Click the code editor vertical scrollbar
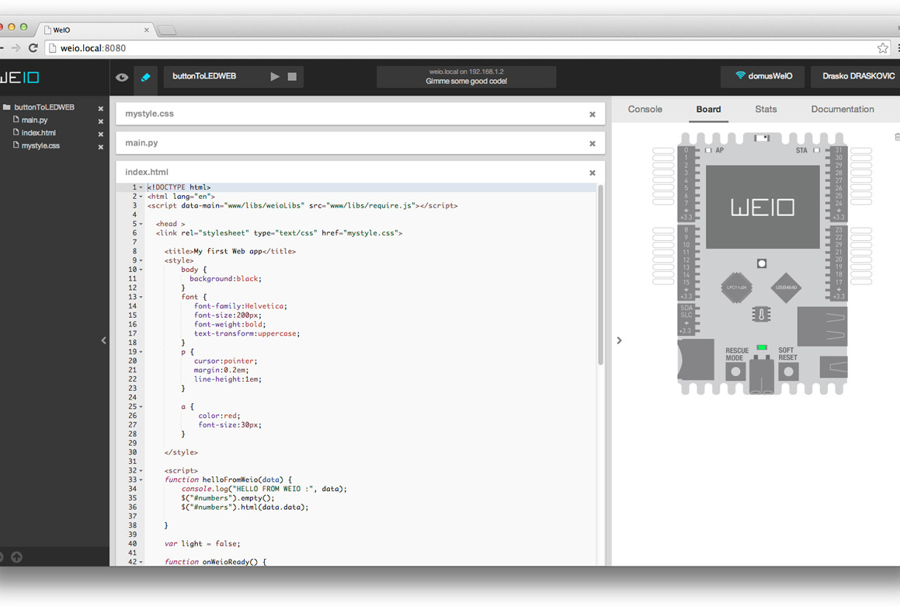The image size is (900, 607). click(600, 274)
